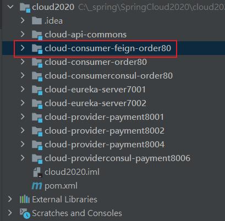The width and height of the screenshot is (225, 221).
Task: Expand the .idea folder arrow
Action: (x=23, y=20)
